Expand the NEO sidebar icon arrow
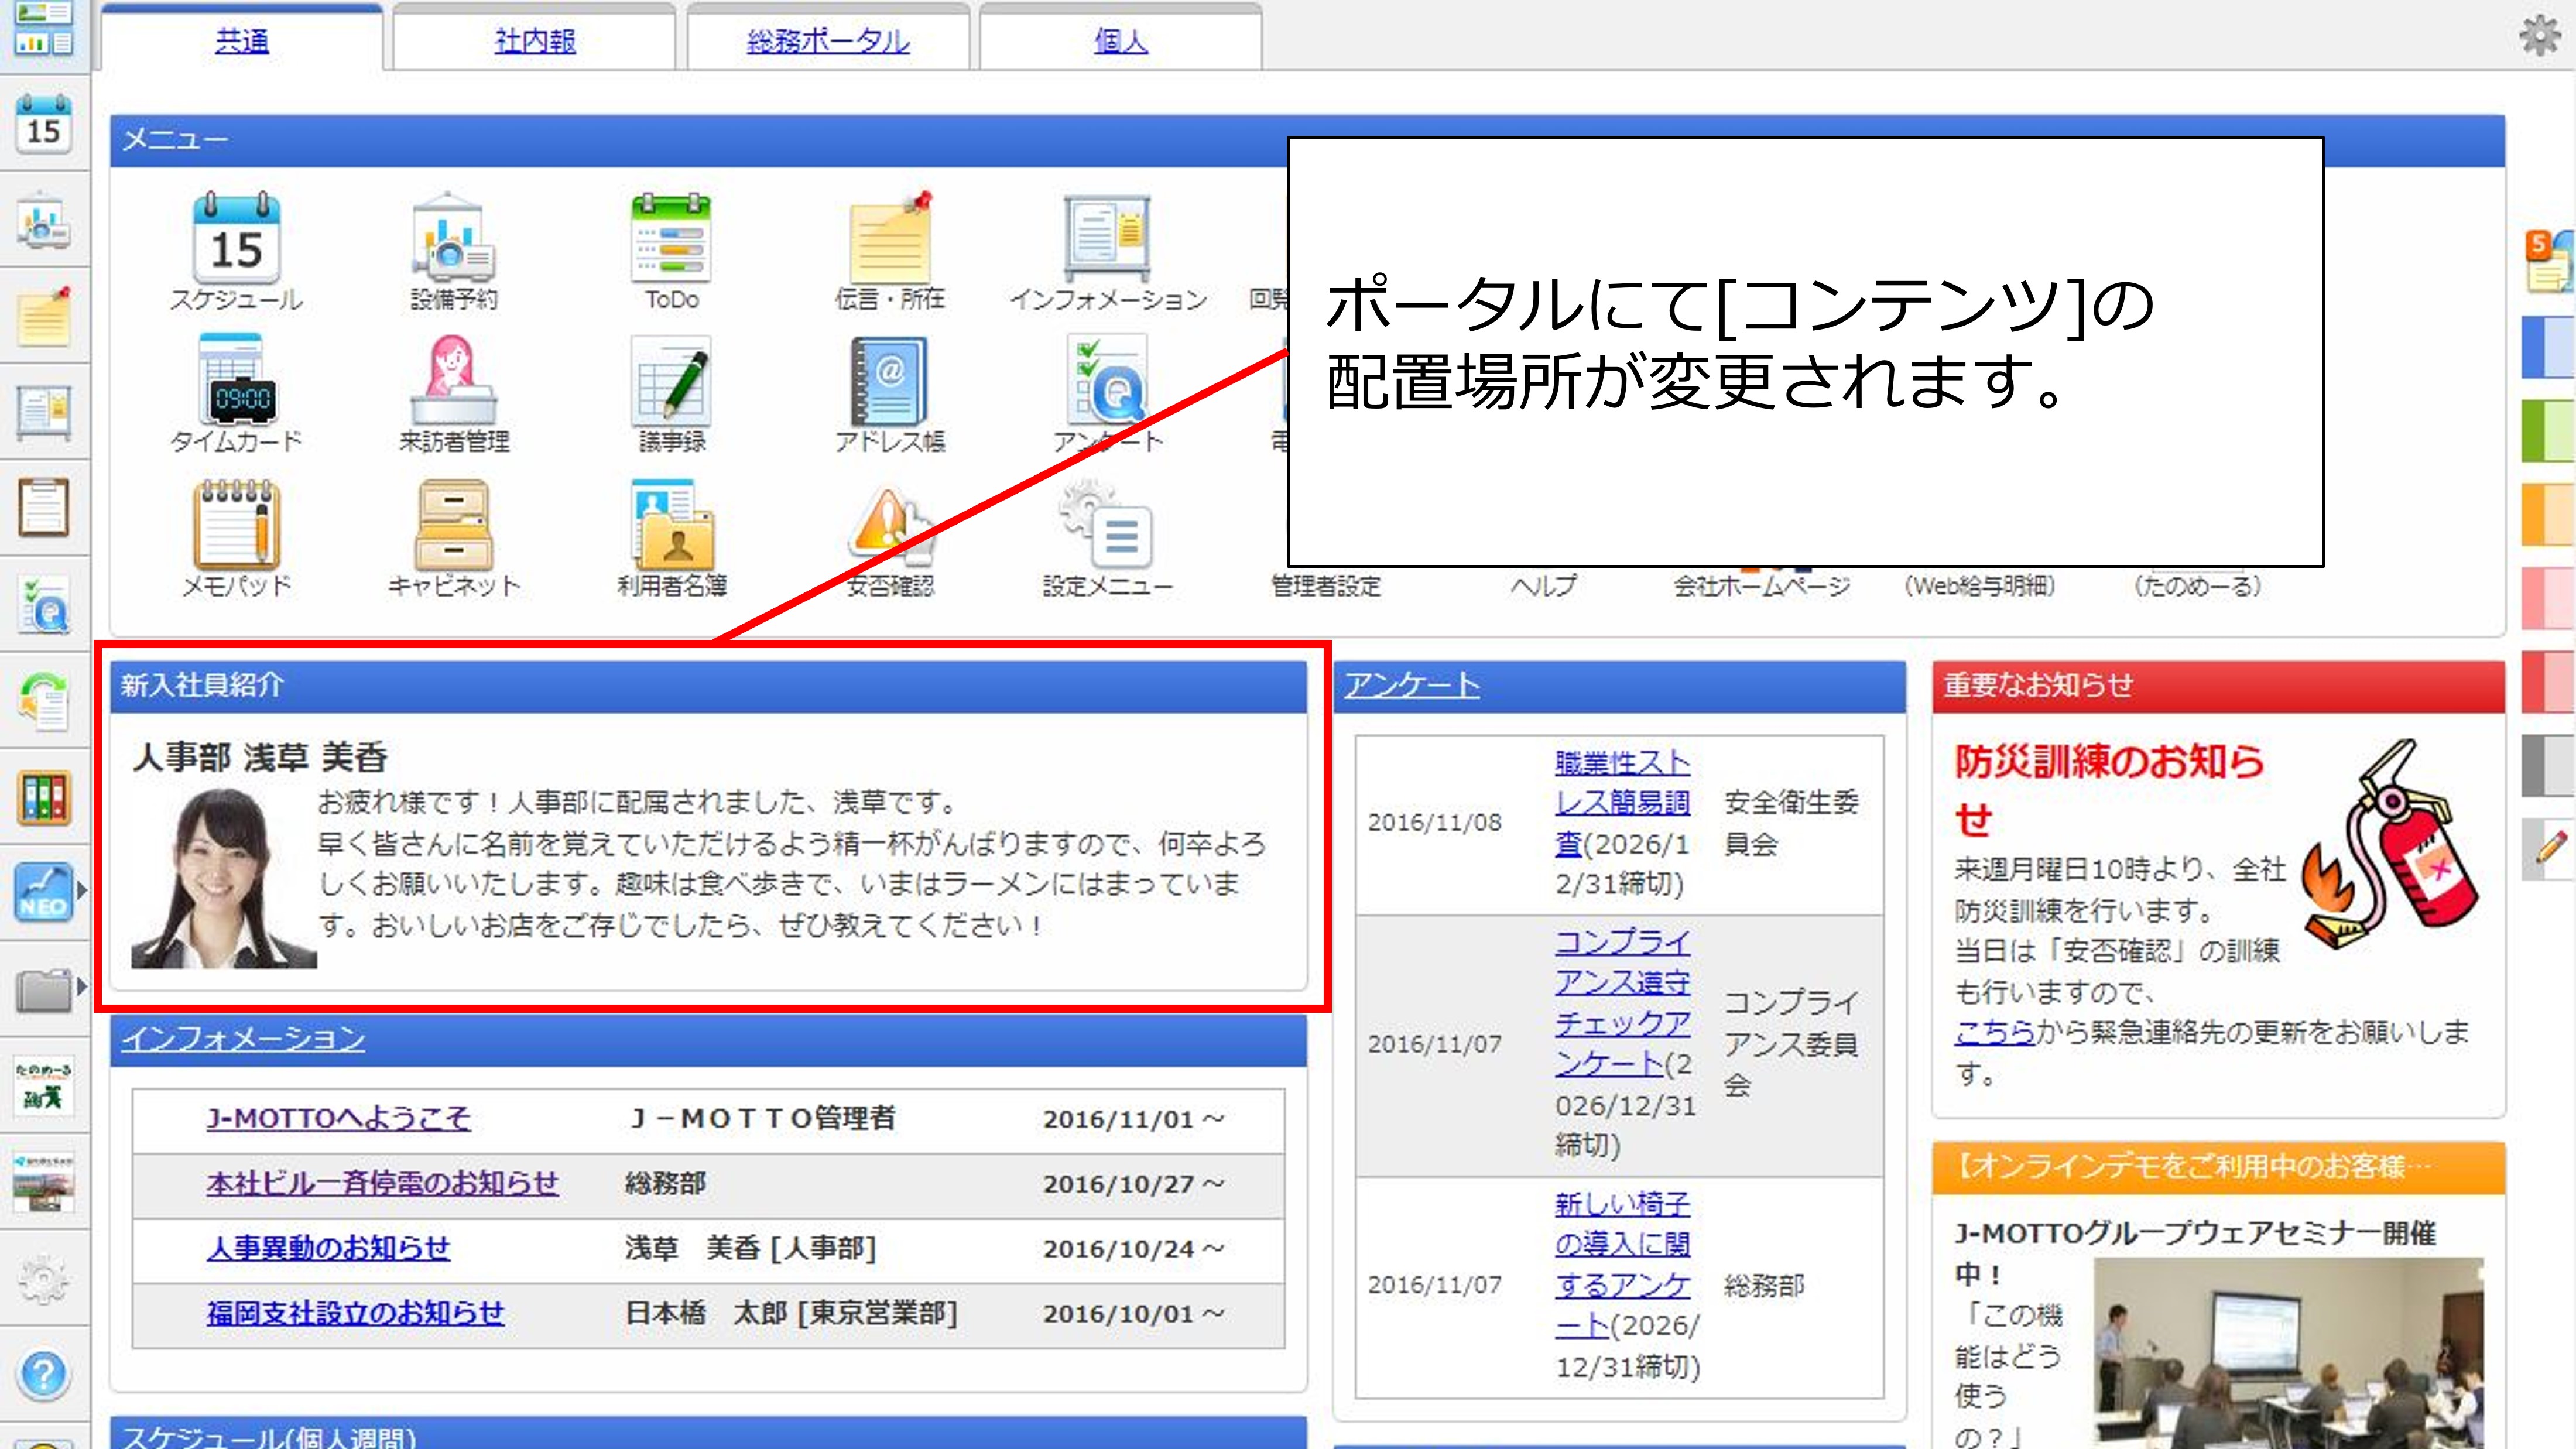 (x=82, y=891)
